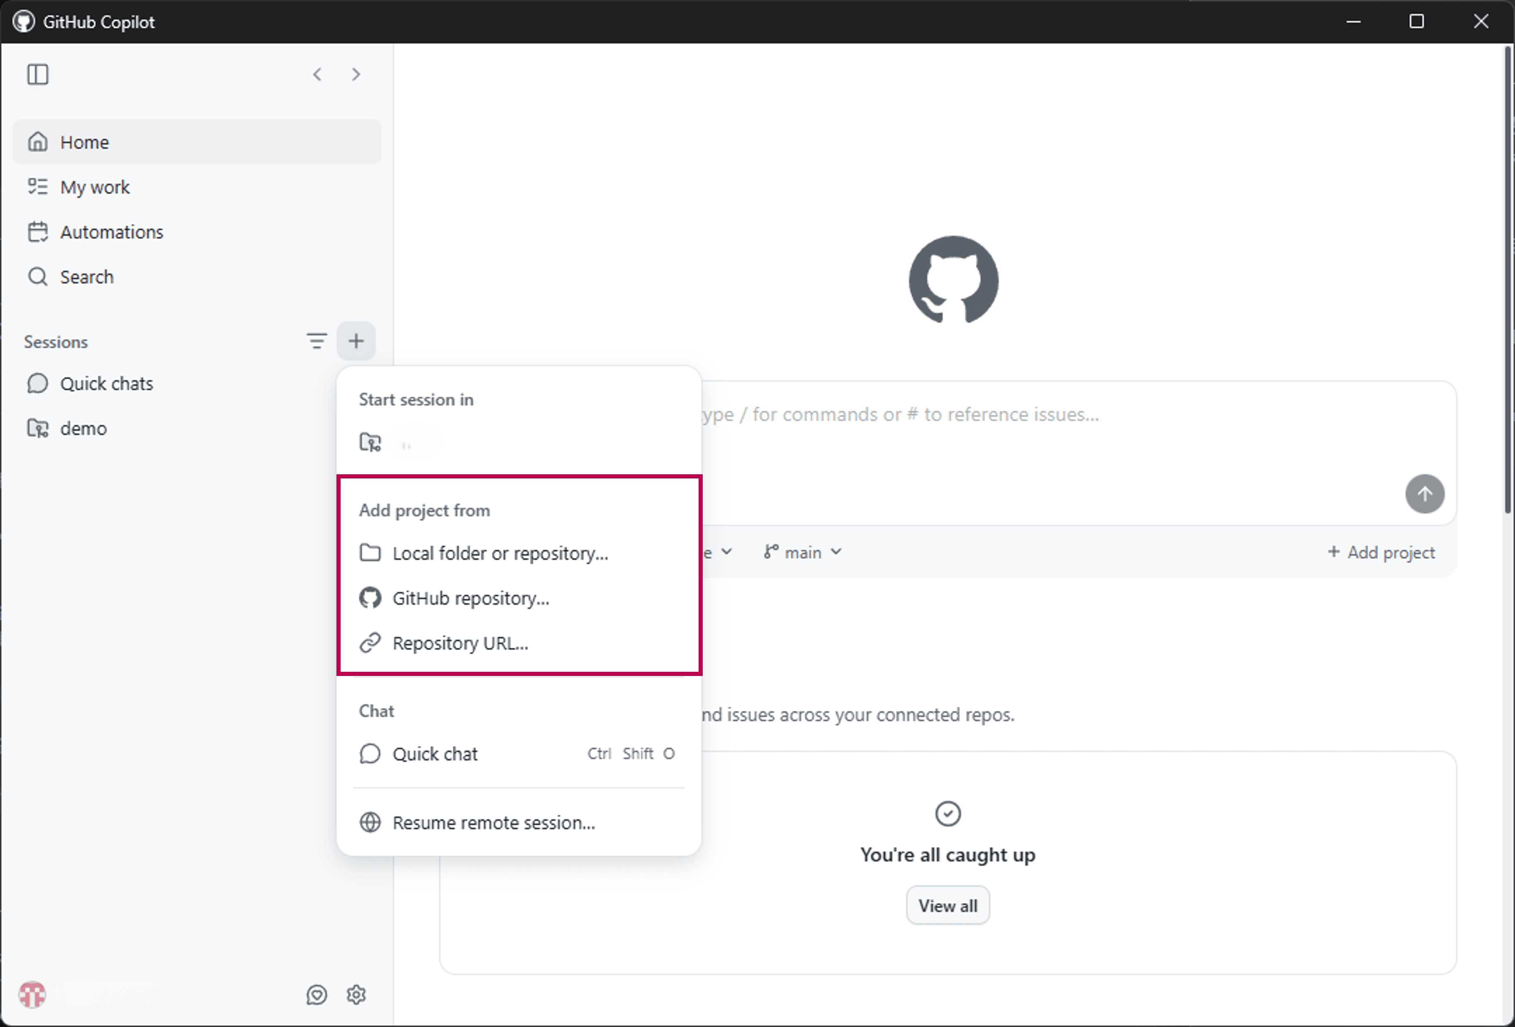Start session in the listed project folder
Screen dimensions: 1515x1027
click(519, 443)
